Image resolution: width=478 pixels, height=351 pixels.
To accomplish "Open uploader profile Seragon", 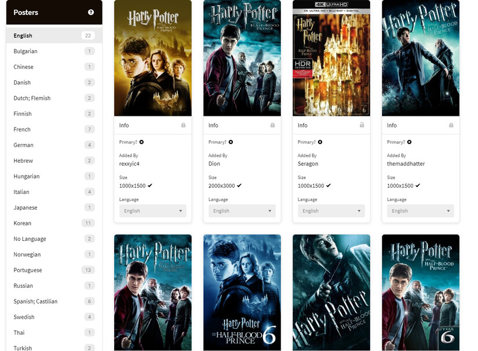I will coord(308,164).
